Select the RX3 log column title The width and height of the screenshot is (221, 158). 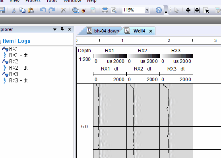pos(176,51)
